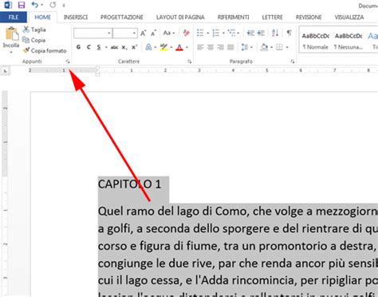Save the document with the floppy disk icon
This screenshot has height=297, width=378.
pos(22,5)
